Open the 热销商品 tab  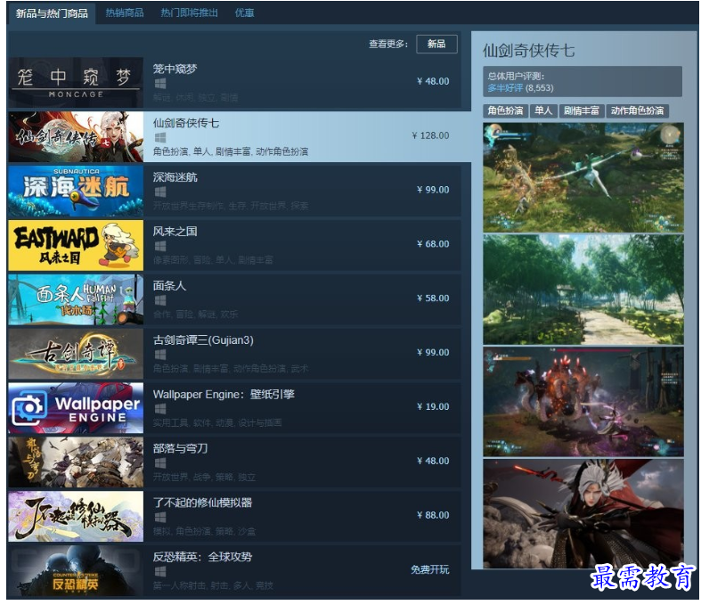tap(125, 13)
